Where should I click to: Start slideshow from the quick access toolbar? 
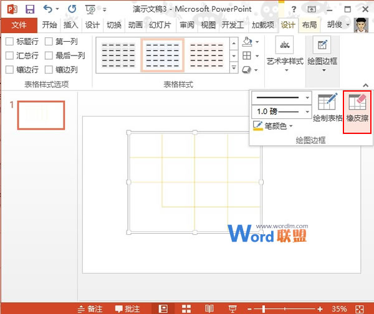[90, 9]
